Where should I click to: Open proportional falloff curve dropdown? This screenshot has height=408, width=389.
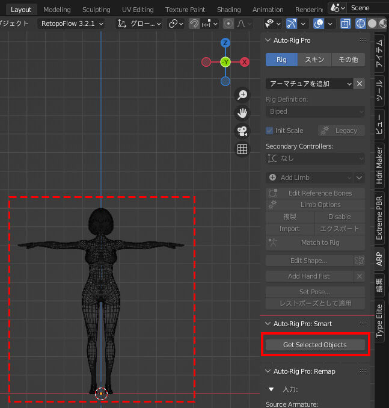[244, 24]
